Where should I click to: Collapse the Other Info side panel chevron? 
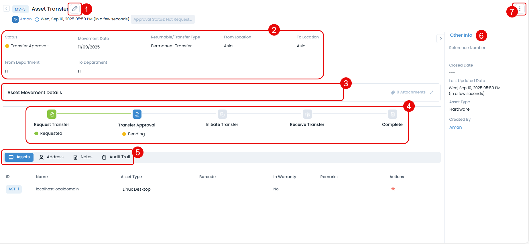tap(440, 39)
